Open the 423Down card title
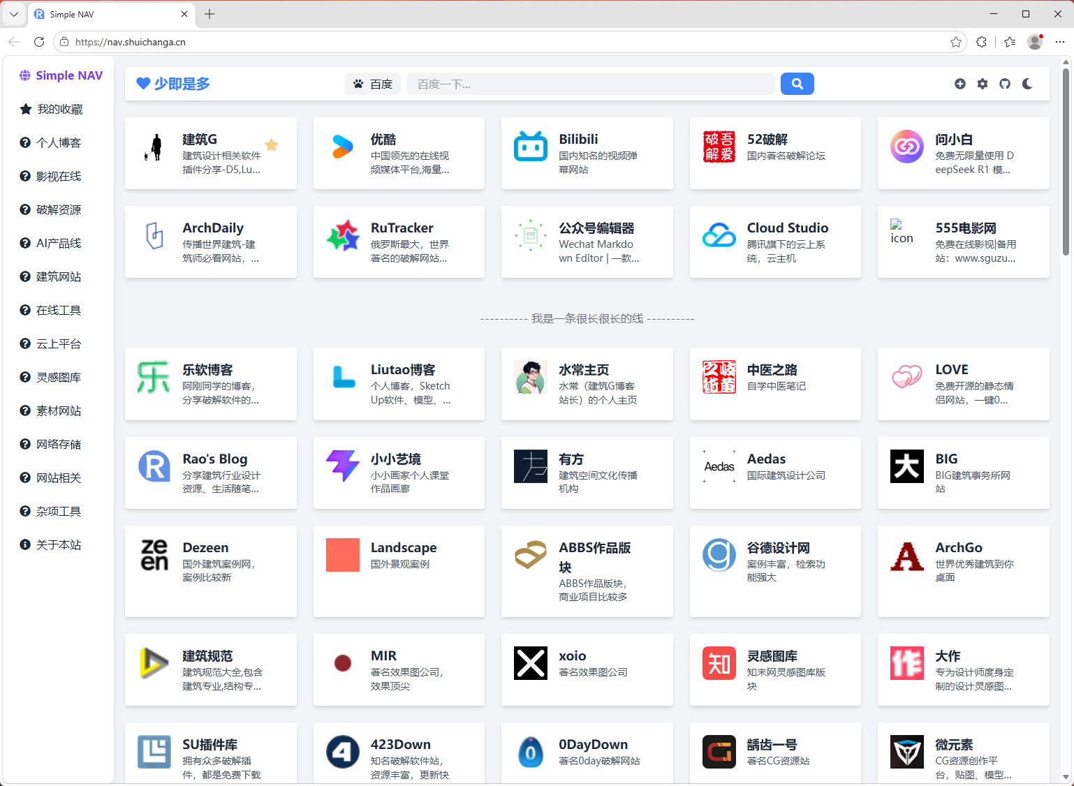Screen dimensions: 1074x786 click(x=400, y=745)
